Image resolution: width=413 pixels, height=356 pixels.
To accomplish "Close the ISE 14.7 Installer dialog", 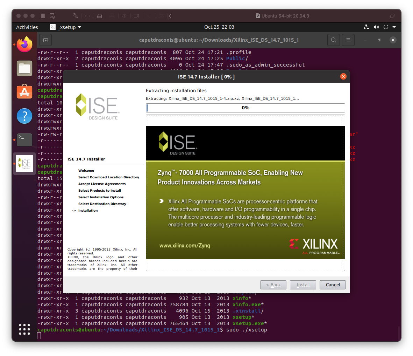I will click(x=343, y=76).
